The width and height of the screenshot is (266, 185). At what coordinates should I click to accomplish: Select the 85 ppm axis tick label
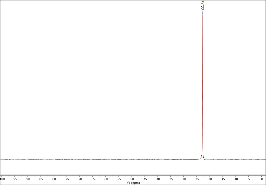point(41,179)
